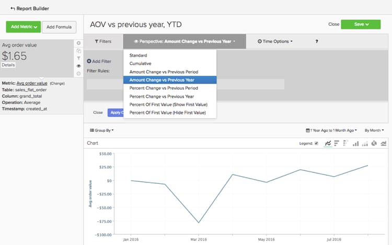Viewport: 392px width, 245px height.
Task: Click the metric filter funnel icon
Action: (x=79, y=59)
